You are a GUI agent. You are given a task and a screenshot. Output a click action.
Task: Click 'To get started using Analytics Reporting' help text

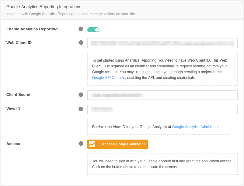[159, 69]
